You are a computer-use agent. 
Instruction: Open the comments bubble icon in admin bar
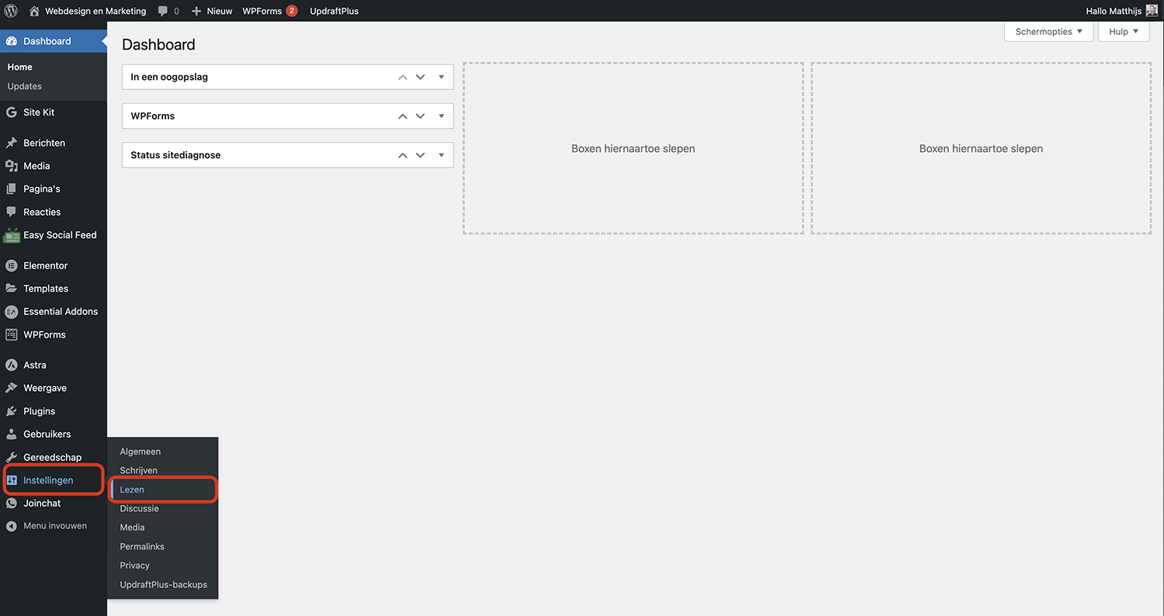(163, 11)
